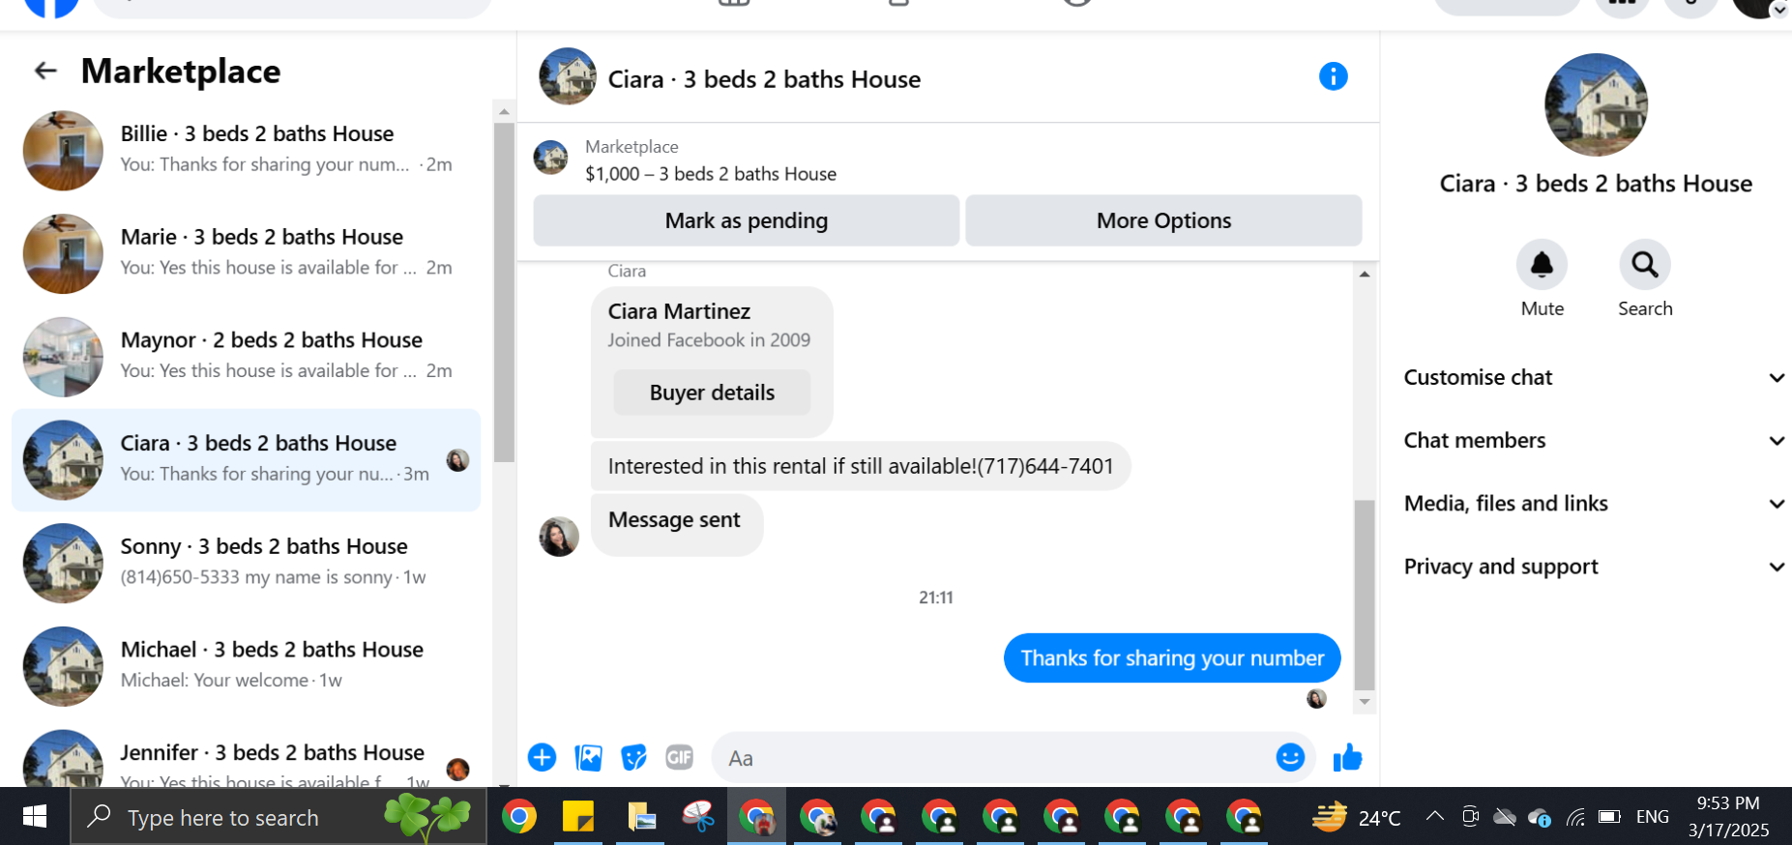This screenshot has width=1792, height=845.
Task: Click the taskbar "Type here to search" box
Action: click(279, 817)
